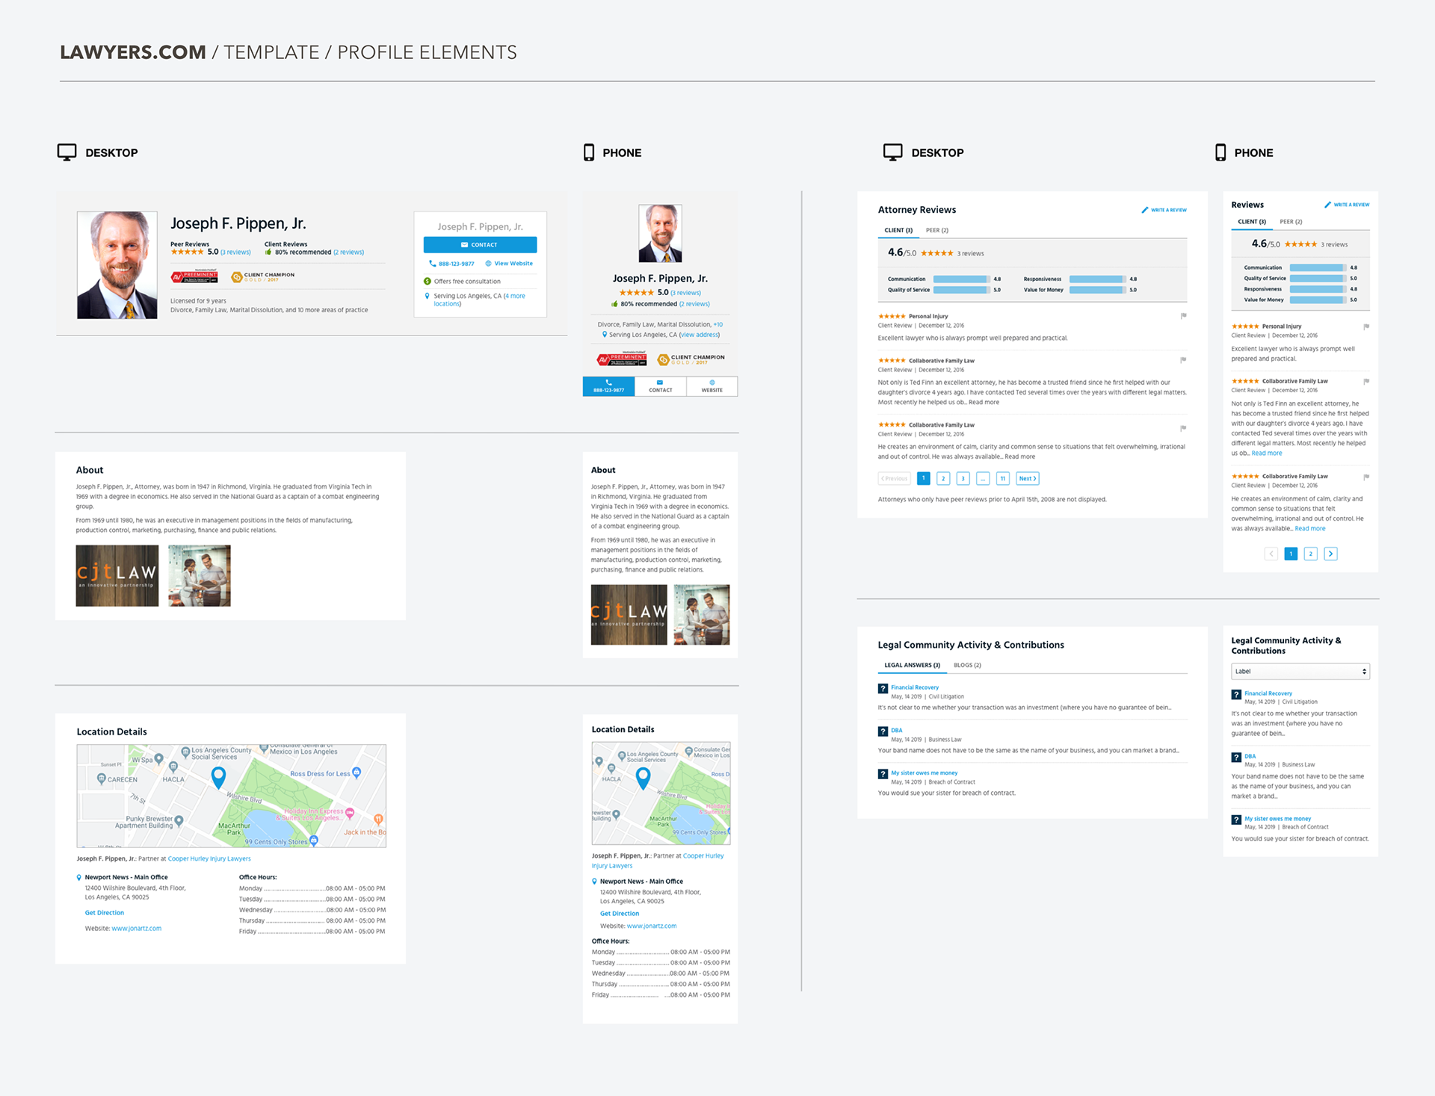Viewport: 1435px width, 1096px height.
Task: Flag phone review starting 'Not only is Ted Finn'
Action: coord(1366,381)
